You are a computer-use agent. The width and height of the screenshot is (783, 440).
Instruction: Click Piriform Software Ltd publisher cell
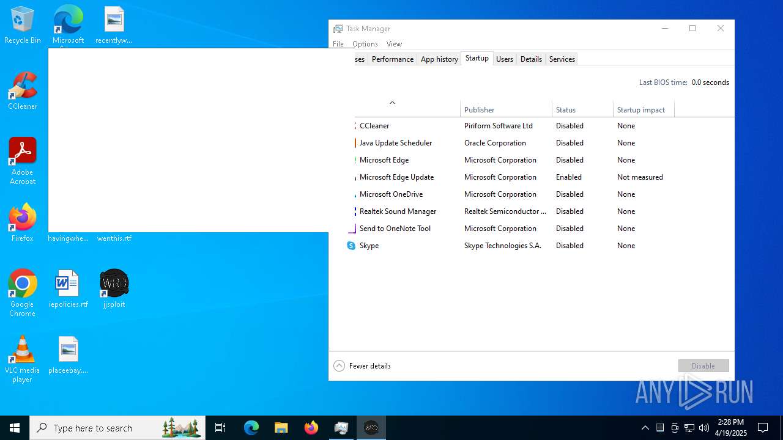pyautogui.click(x=499, y=126)
